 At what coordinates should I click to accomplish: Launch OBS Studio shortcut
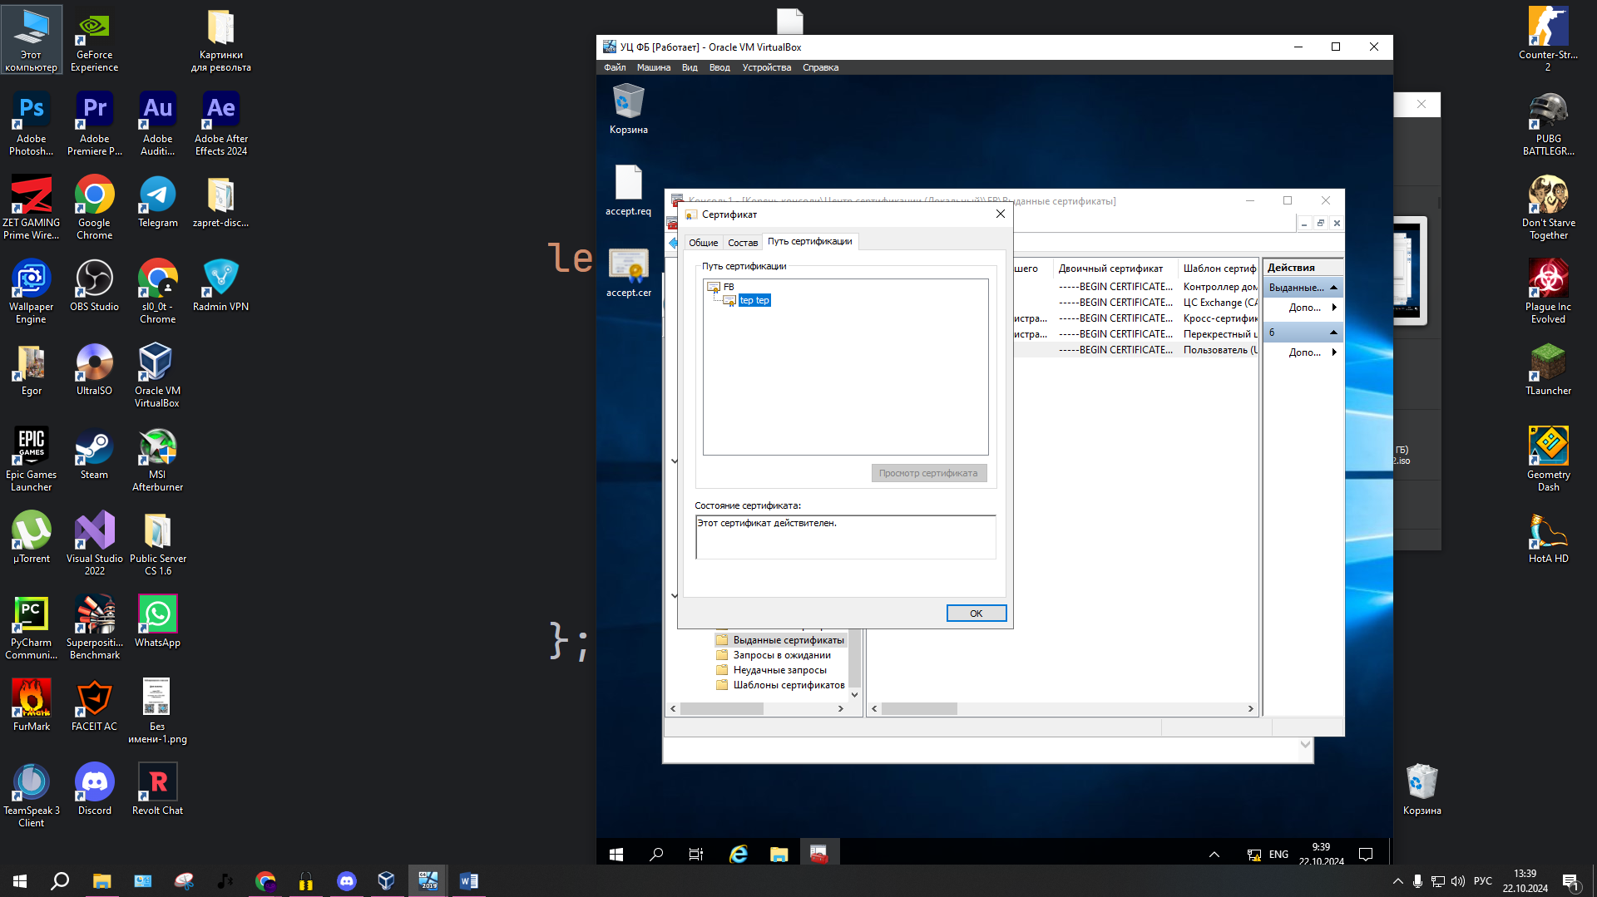(x=94, y=285)
